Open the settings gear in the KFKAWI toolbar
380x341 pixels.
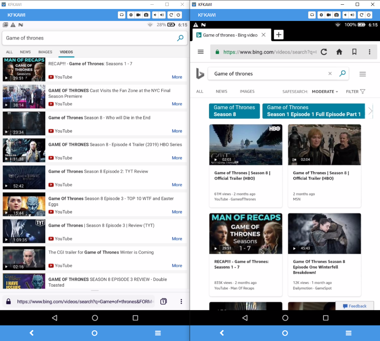(131, 15)
